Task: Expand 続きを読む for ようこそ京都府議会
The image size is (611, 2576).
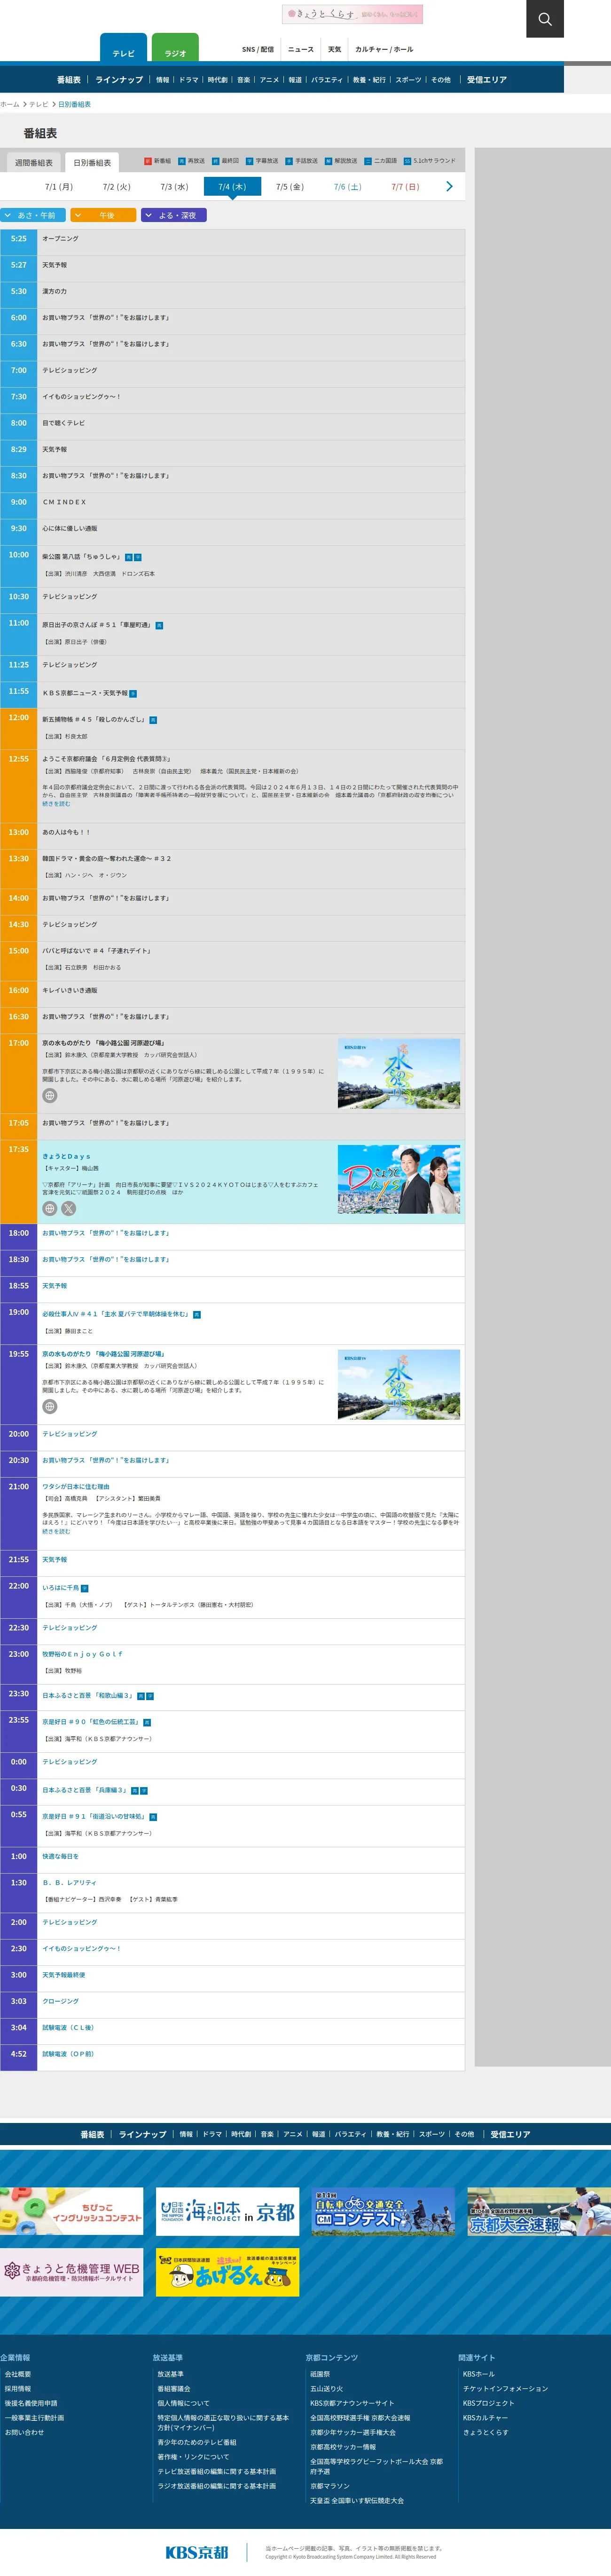Action: [56, 804]
